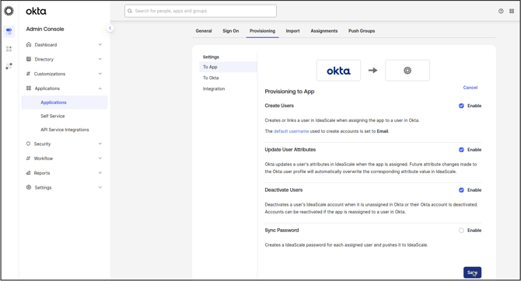Expand the Reports chevron

click(100, 173)
